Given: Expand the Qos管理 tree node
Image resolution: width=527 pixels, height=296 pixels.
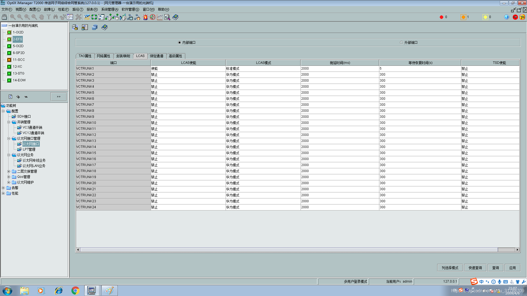Looking at the screenshot, I should (x=9, y=177).
